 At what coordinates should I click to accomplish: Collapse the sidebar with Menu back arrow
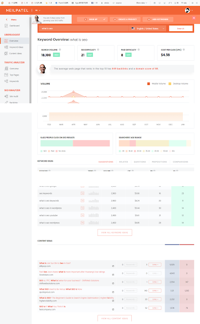tap(7, 19)
